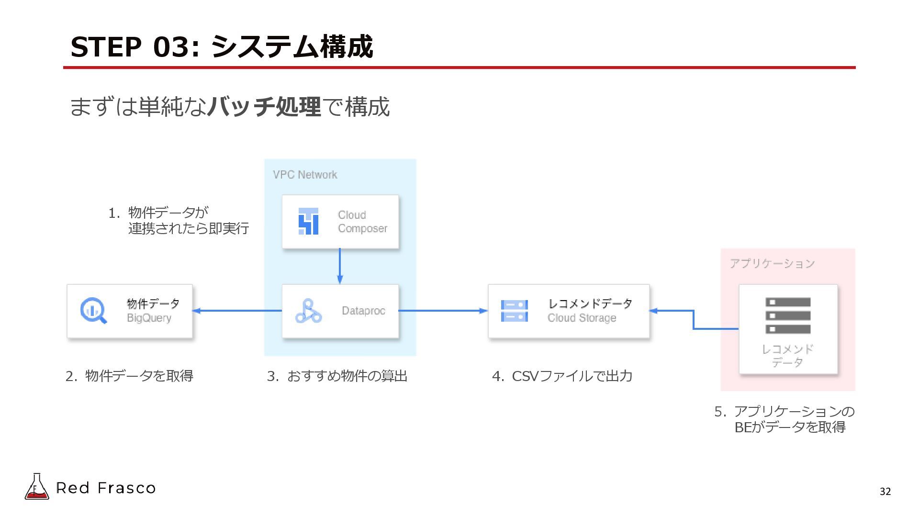Select the VPC Network label
Image resolution: width=919 pixels, height=517 pixels.
point(305,175)
